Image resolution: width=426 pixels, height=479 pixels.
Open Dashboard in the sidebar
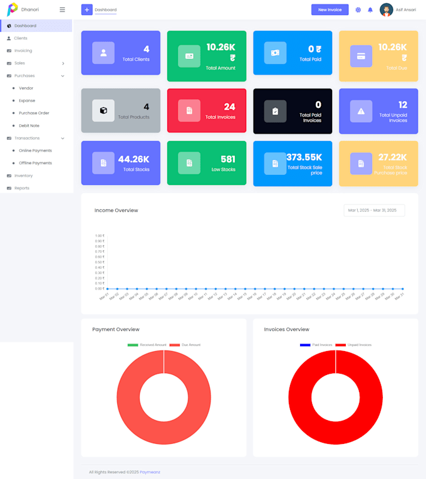[36, 26]
